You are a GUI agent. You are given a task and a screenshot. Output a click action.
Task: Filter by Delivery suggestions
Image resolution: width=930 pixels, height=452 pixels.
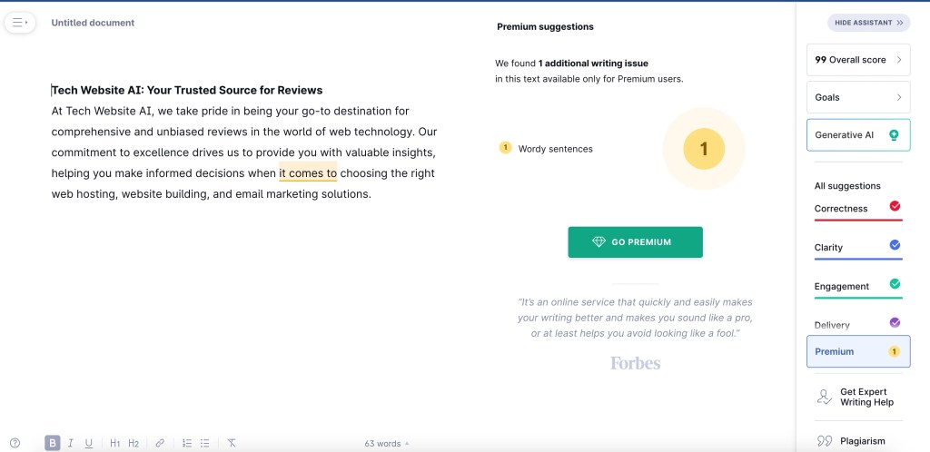coord(858,325)
